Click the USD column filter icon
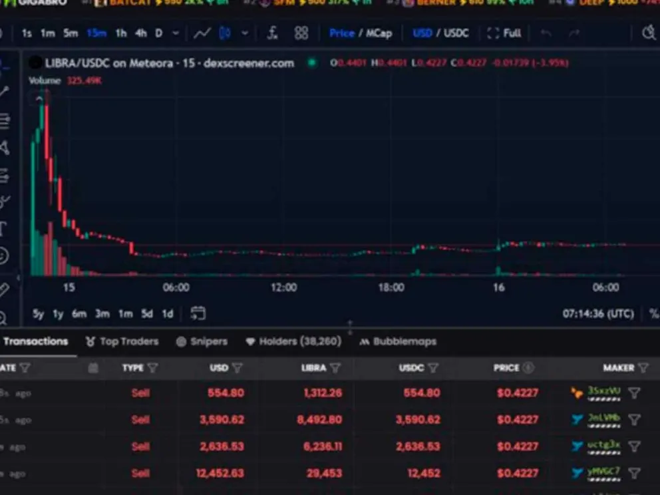660x495 pixels. point(238,368)
